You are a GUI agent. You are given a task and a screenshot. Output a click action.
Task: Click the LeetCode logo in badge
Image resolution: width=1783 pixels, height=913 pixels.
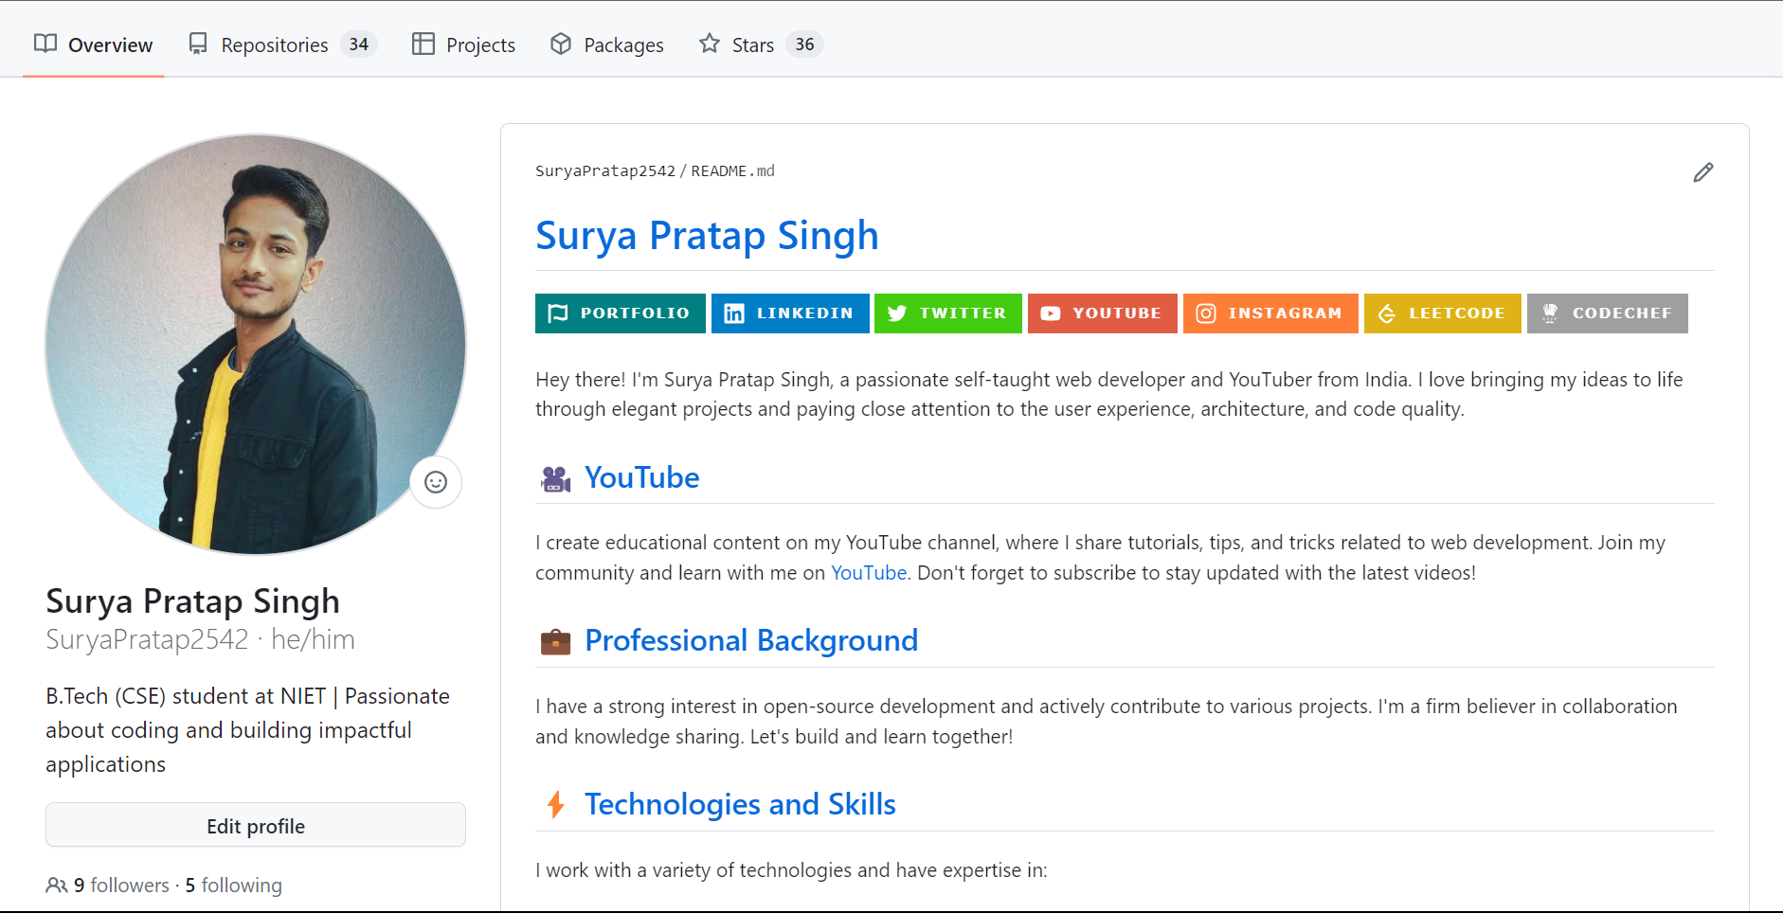click(x=1387, y=313)
